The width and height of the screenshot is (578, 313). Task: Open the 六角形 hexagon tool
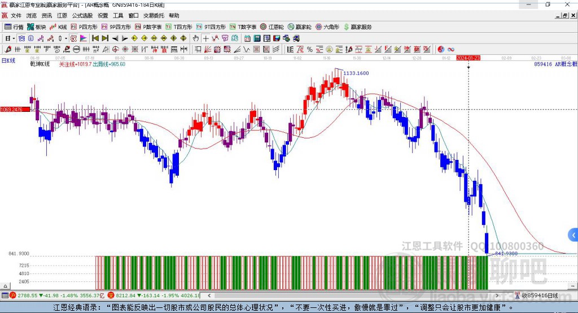coord(327,27)
